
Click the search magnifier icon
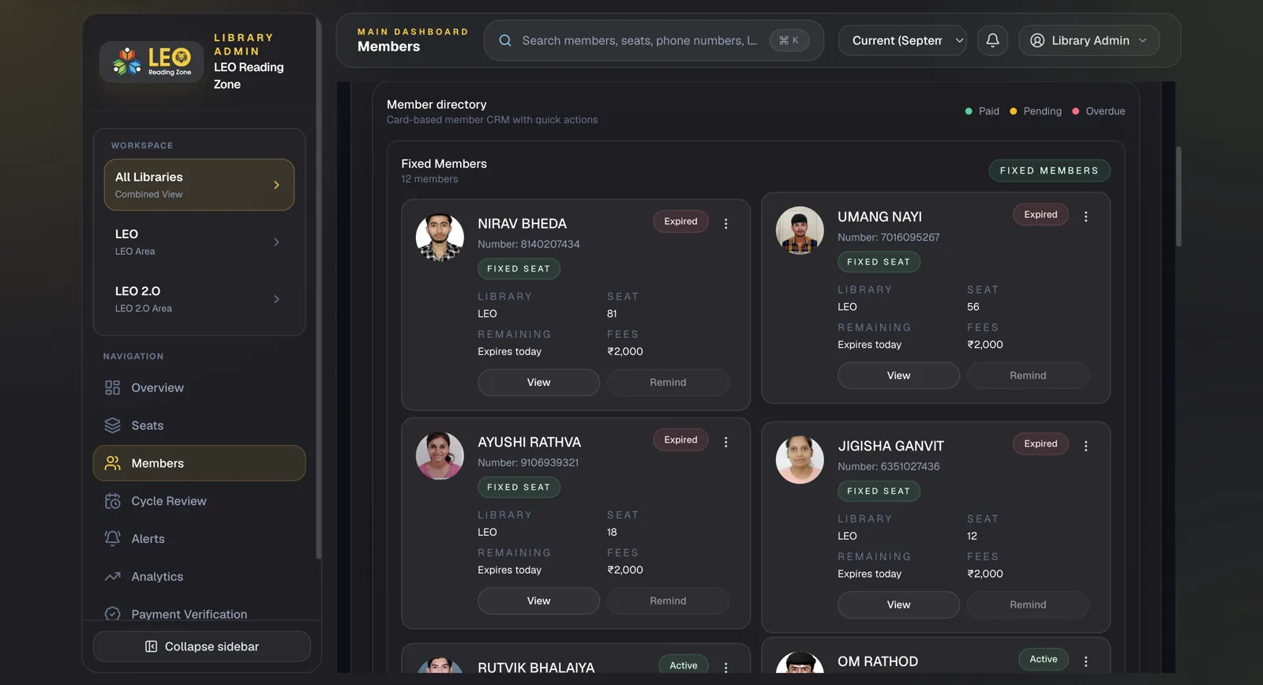coord(505,40)
